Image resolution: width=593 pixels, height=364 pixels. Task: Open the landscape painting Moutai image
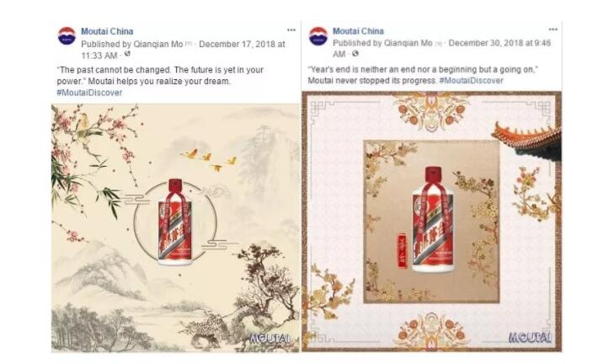tap(175, 228)
